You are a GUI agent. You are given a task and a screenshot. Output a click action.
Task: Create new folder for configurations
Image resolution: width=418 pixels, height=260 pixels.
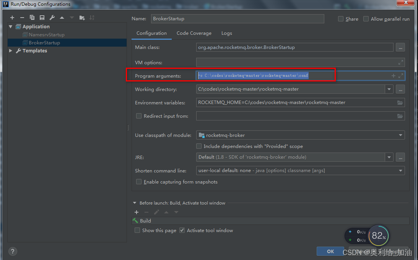82,18
